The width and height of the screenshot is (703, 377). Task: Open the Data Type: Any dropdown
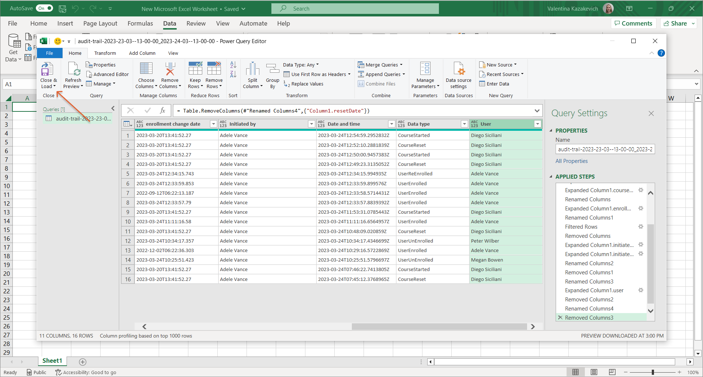(301, 65)
